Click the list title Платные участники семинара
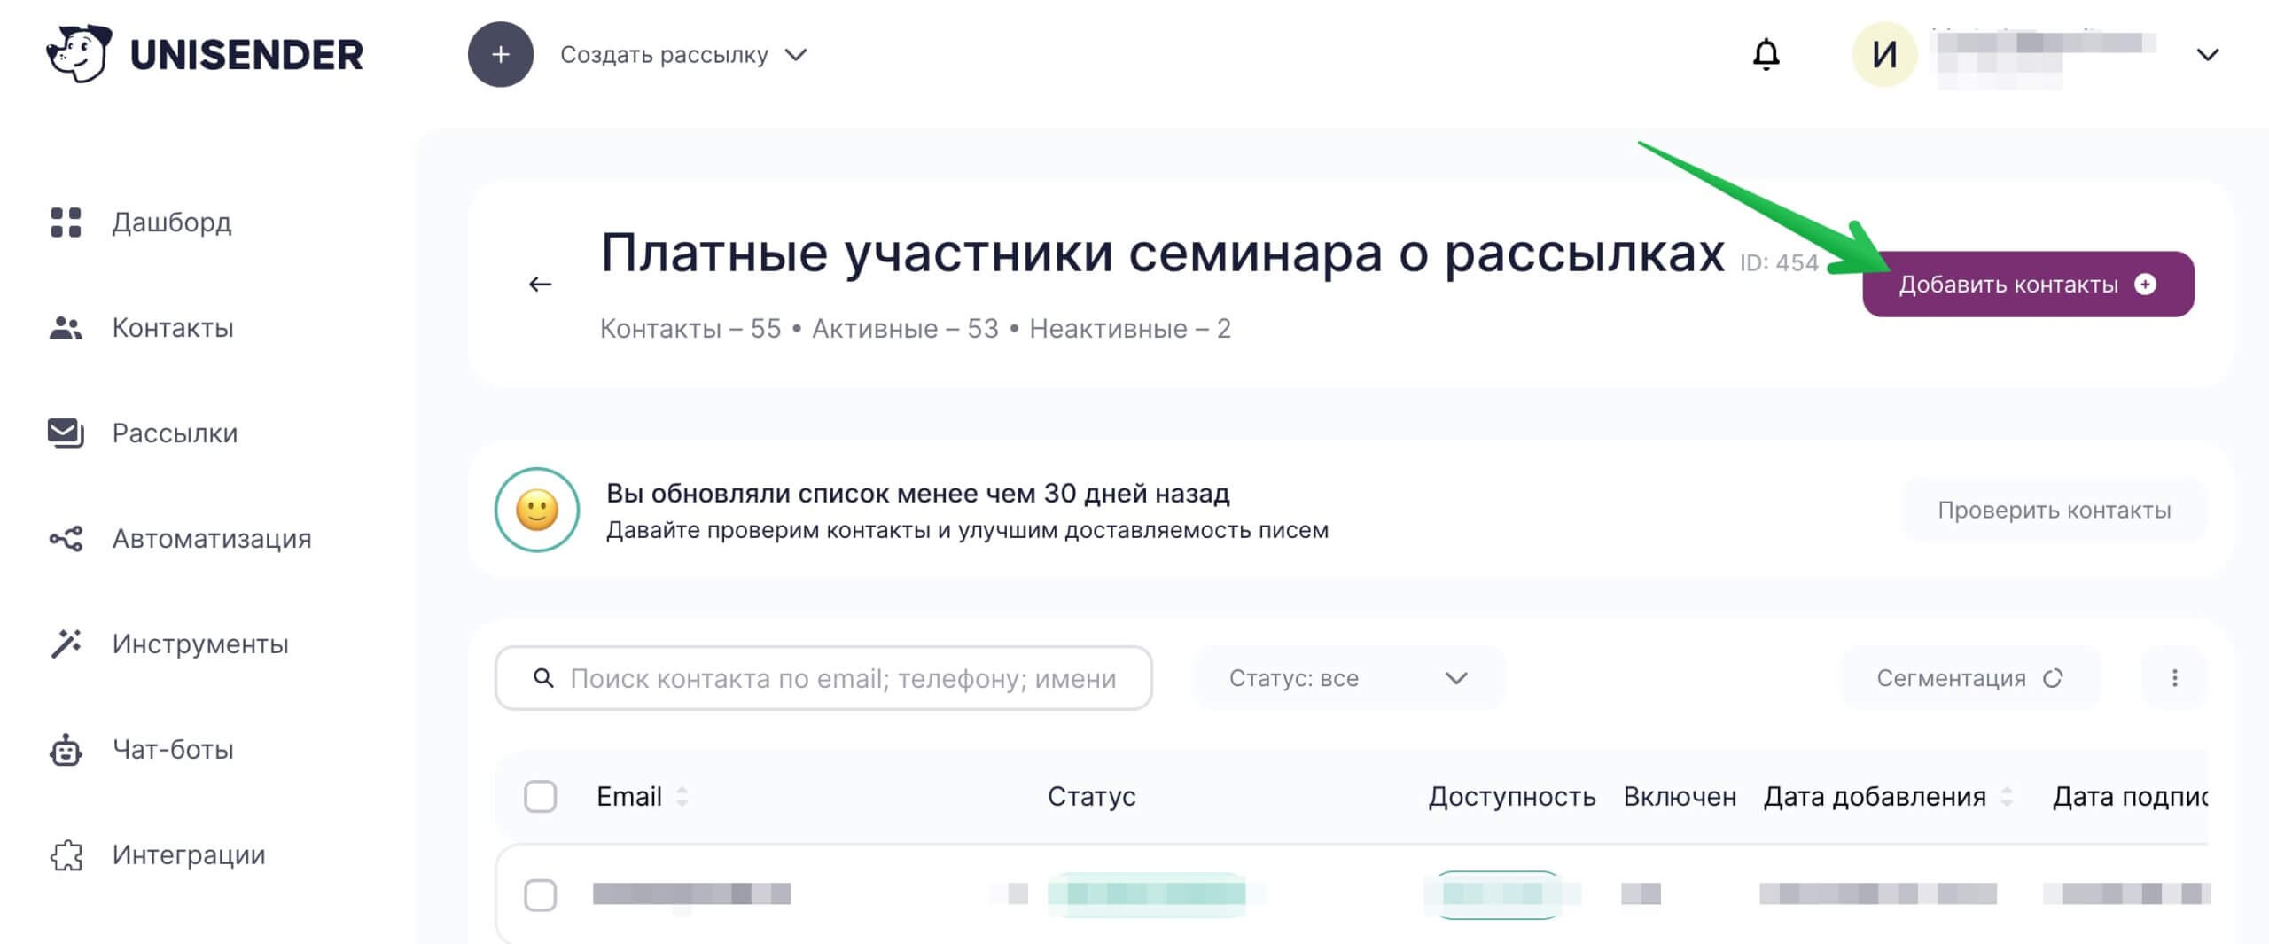Image resolution: width=2269 pixels, height=944 pixels. pos(1163,254)
